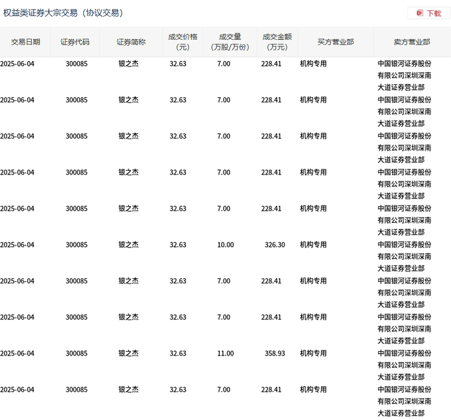The height and width of the screenshot is (420, 451).
Task: Click 银之杰 in the 326.30 row
Action: coord(128,245)
